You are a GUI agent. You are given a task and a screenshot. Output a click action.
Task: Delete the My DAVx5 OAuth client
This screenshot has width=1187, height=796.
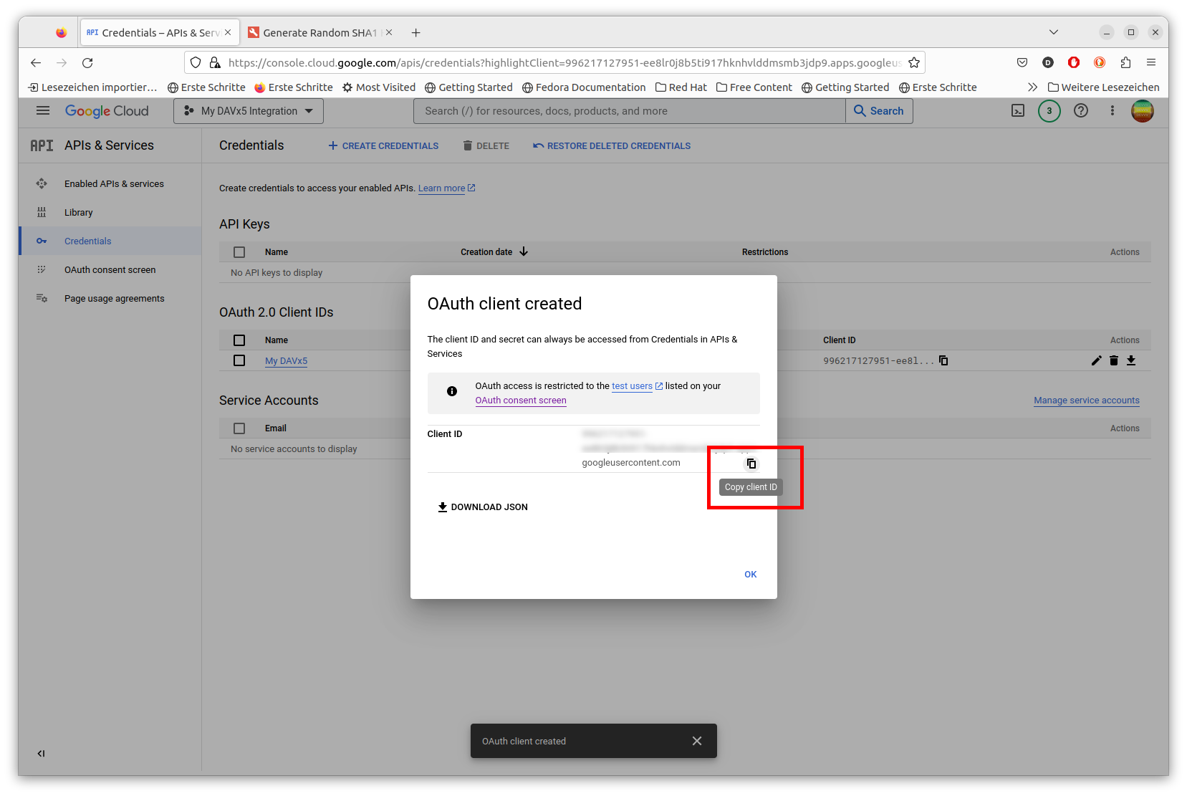point(1114,360)
